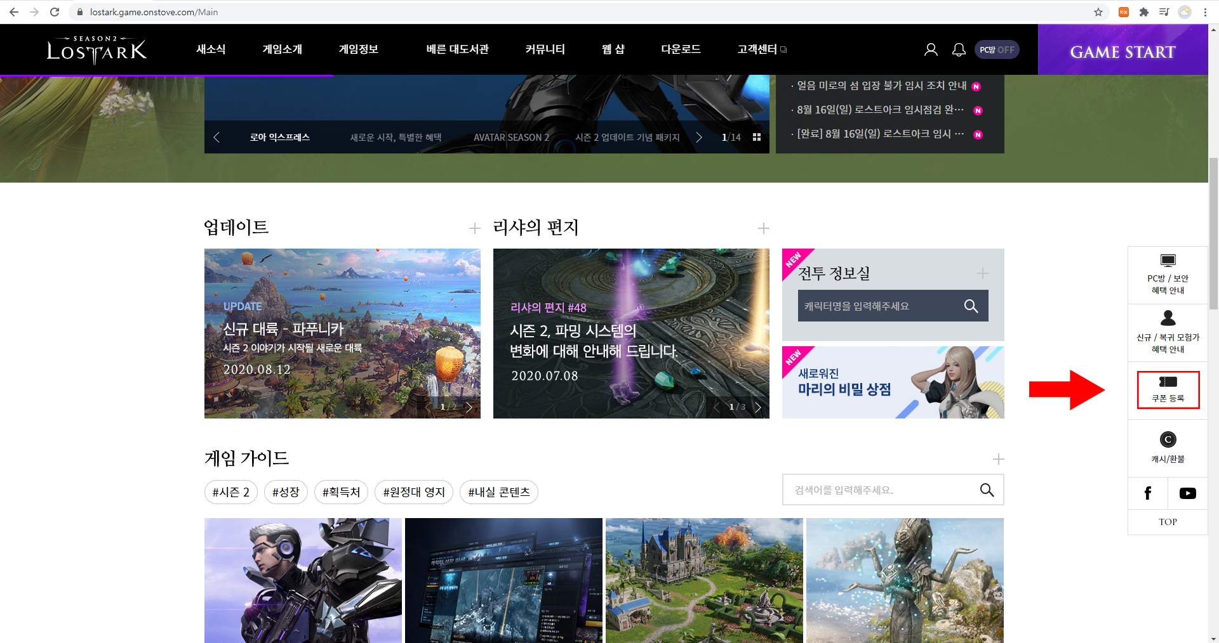
Task: Open Chrome three-dot menu
Action: pyautogui.click(x=1205, y=12)
